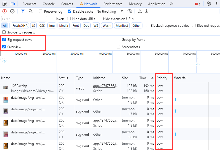220x150 pixels.
Task: Click the 103 kB size cell
Action: click(x=132, y=86)
